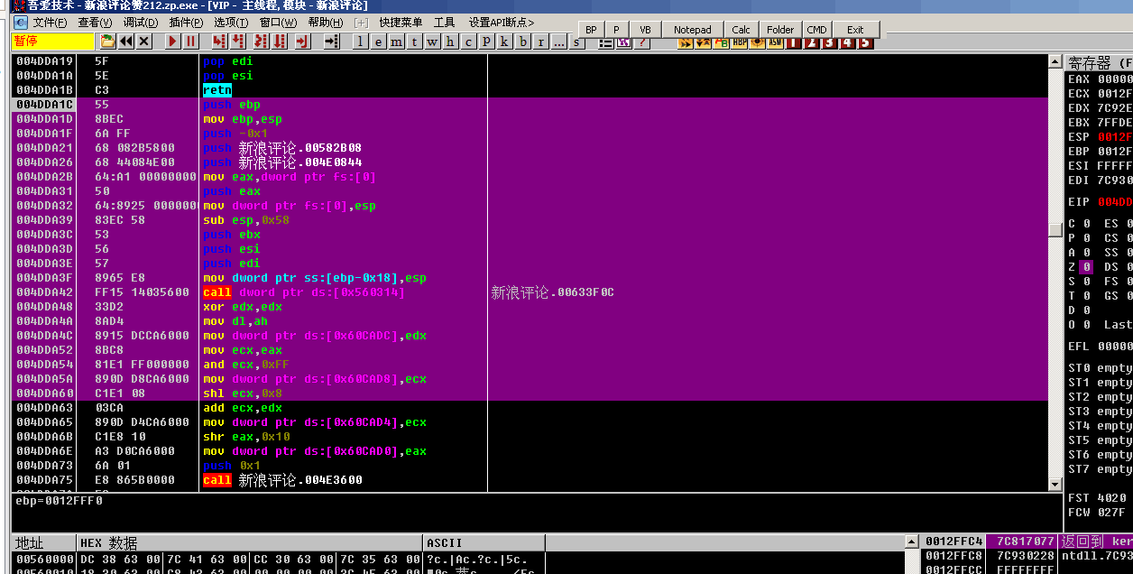The width and height of the screenshot is (1133, 574).
Task: Open Memory map with 'm' button
Action: pos(396,42)
